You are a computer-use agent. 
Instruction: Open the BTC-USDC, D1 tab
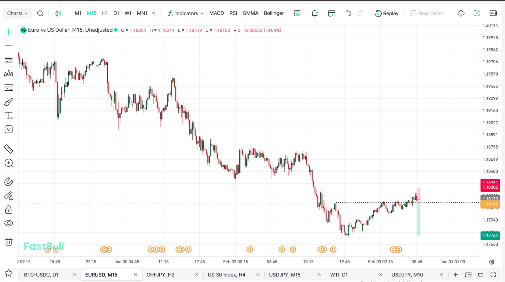pyautogui.click(x=41, y=275)
